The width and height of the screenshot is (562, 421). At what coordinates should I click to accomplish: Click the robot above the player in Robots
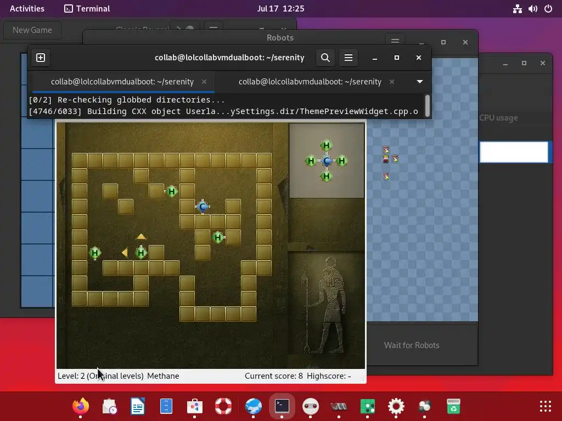pyautogui.click(x=386, y=150)
